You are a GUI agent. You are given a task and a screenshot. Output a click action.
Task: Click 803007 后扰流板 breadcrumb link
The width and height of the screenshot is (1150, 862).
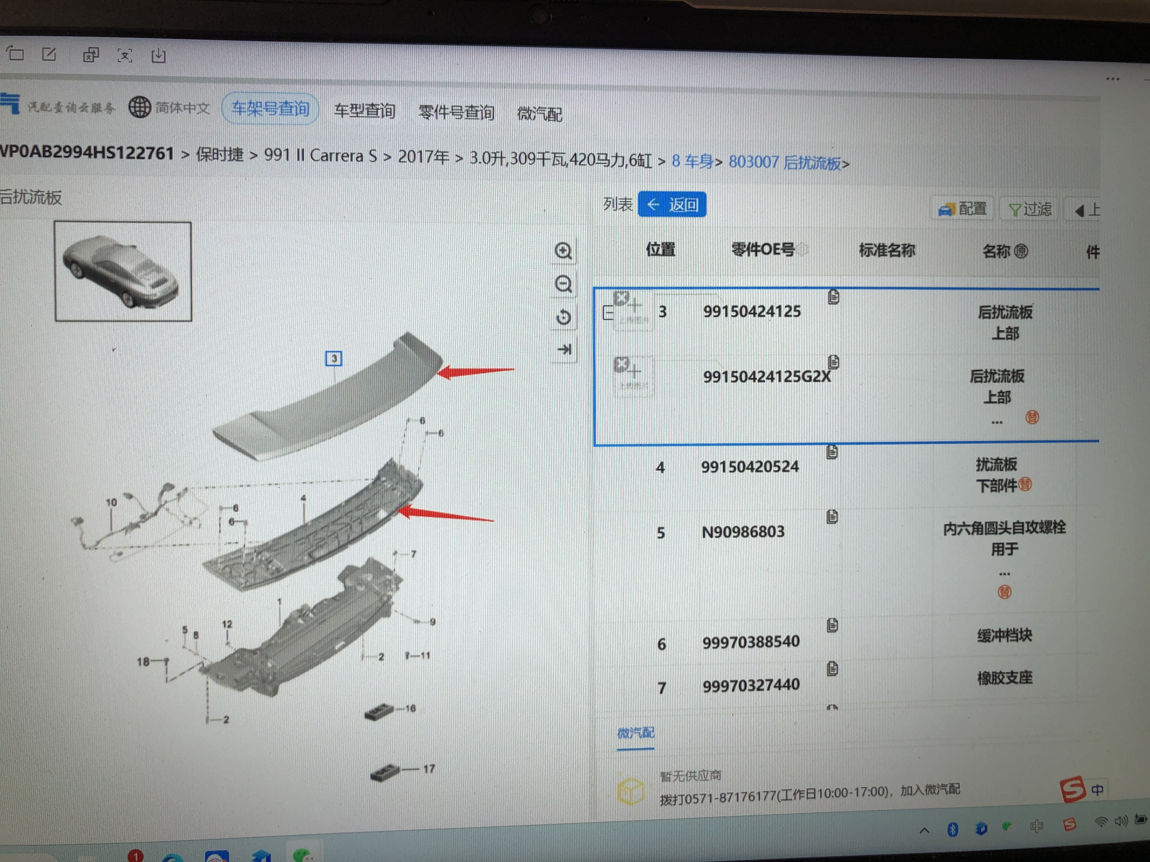coord(785,162)
